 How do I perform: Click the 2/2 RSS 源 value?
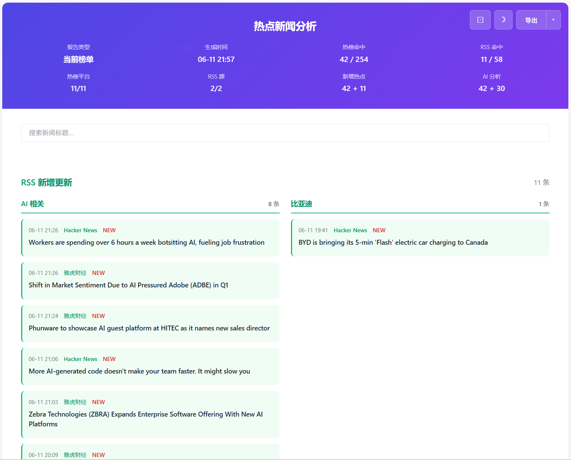point(216,88)
